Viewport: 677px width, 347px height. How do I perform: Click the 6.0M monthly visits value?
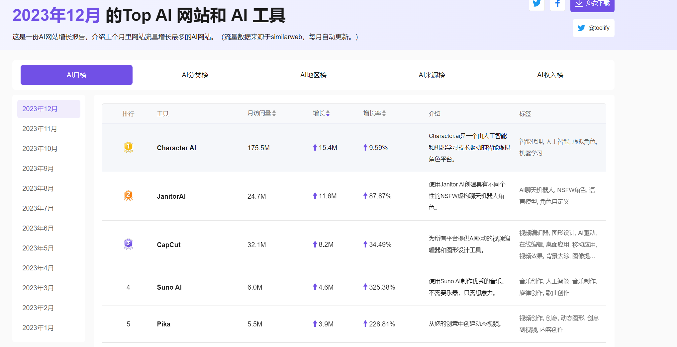[255, 287]
